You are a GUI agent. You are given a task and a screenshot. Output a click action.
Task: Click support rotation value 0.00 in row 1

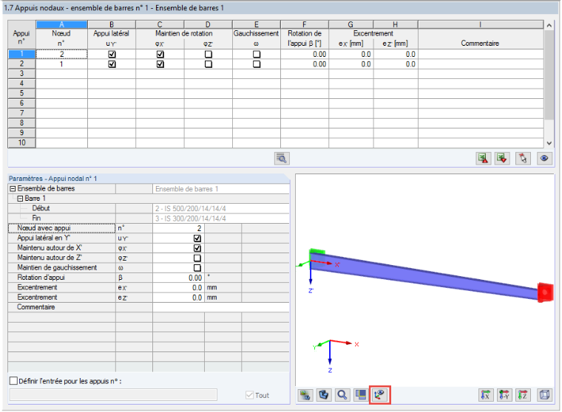click(x=305, y=54)
